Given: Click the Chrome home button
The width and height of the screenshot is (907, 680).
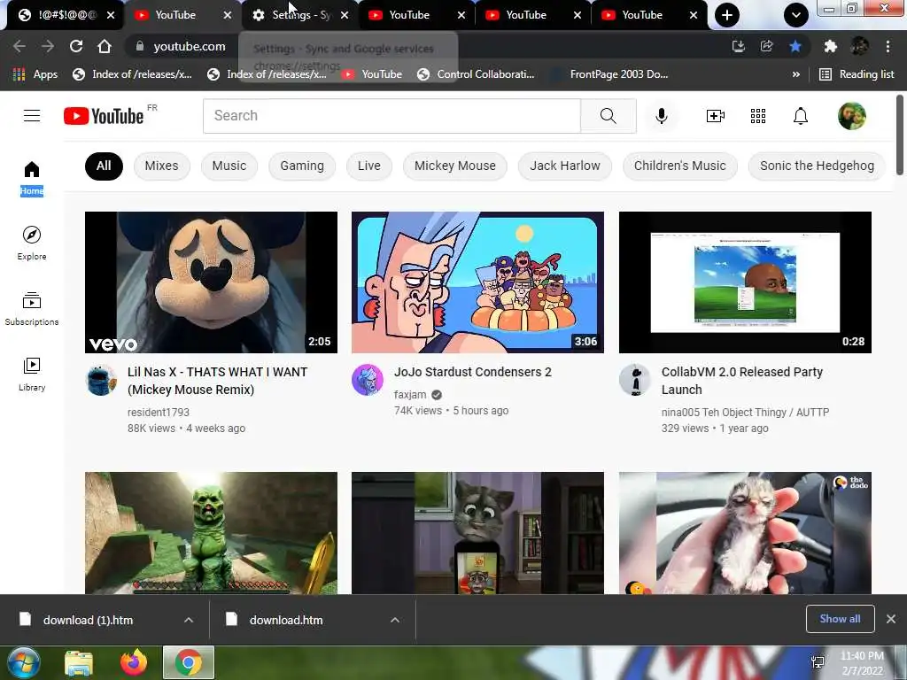Looking at the screenshot, I should pyautogui.click(x=105, y=46).
